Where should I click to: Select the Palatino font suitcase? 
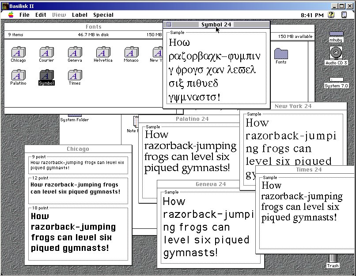pyautogui.click(x=18, y=75)
